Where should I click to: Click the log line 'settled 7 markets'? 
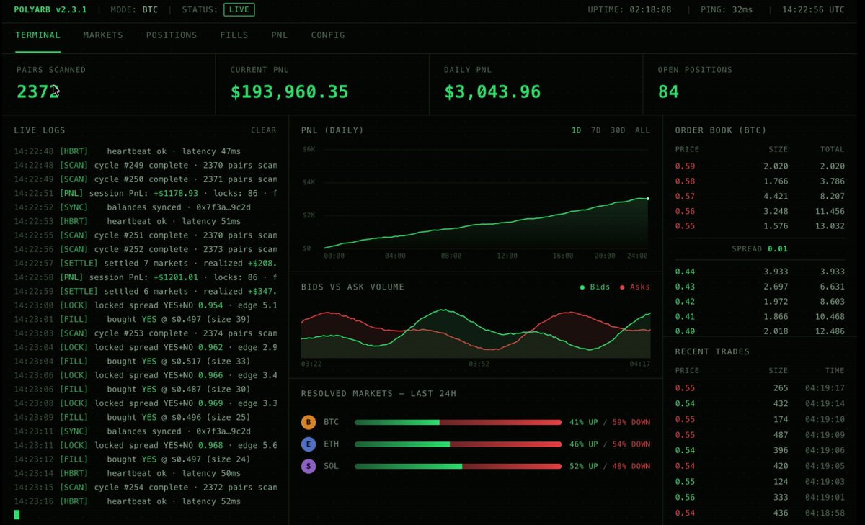[x=145, y=263]
